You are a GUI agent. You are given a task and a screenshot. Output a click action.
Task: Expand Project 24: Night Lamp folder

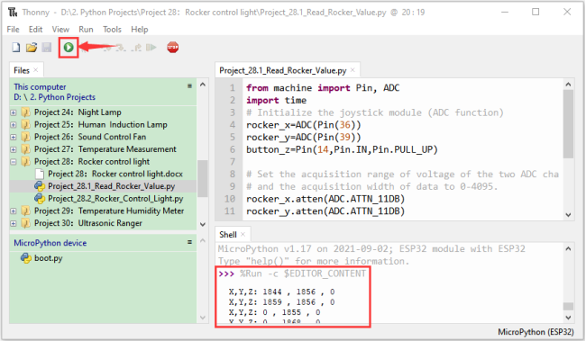[14, 112]
